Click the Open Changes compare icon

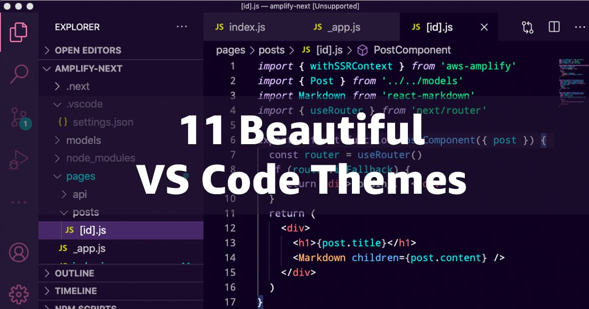pos(528,27)
